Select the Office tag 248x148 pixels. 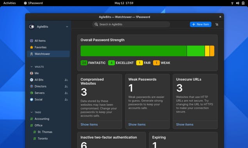(48, 125)
